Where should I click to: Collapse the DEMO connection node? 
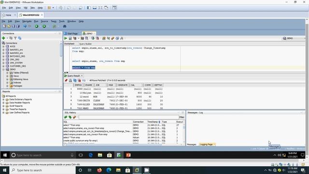[3, 70]
